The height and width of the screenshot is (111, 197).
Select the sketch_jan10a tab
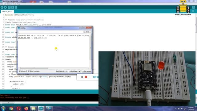point(7,11)
